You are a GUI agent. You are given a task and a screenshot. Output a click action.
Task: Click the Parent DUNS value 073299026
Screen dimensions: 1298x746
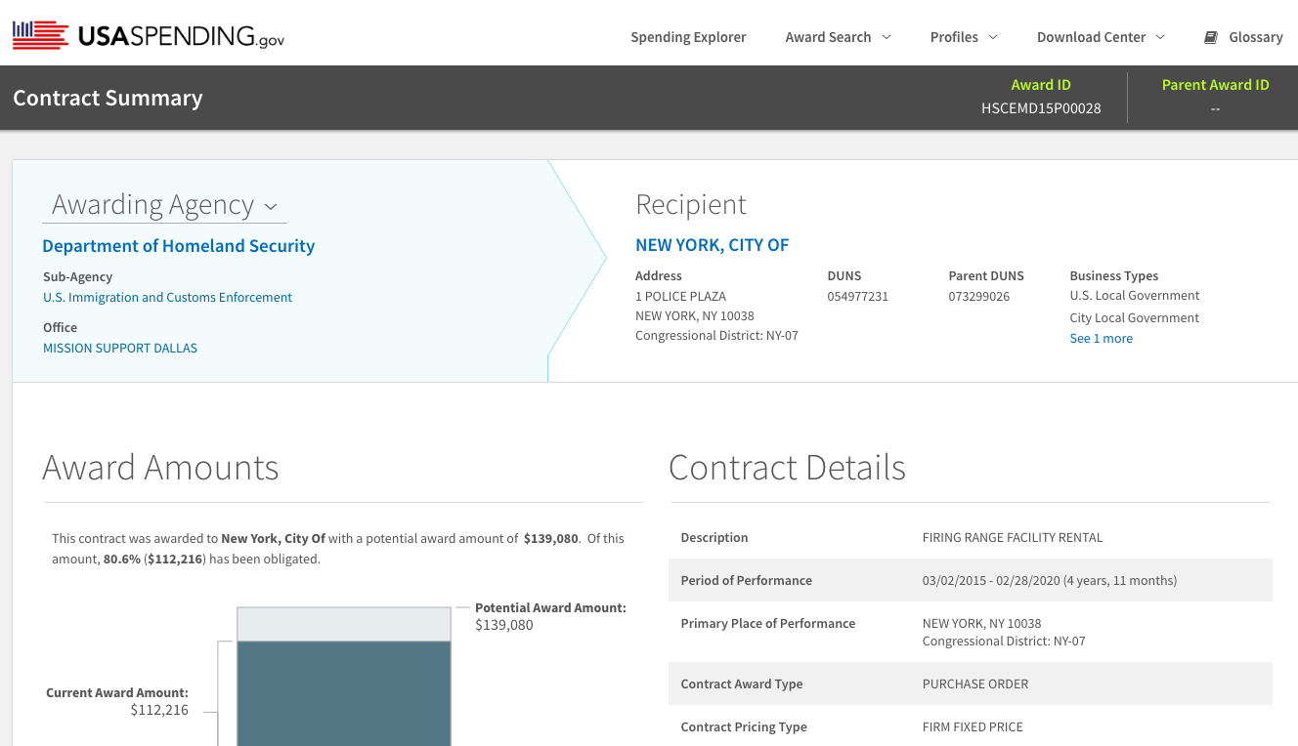tap(978, 296)
